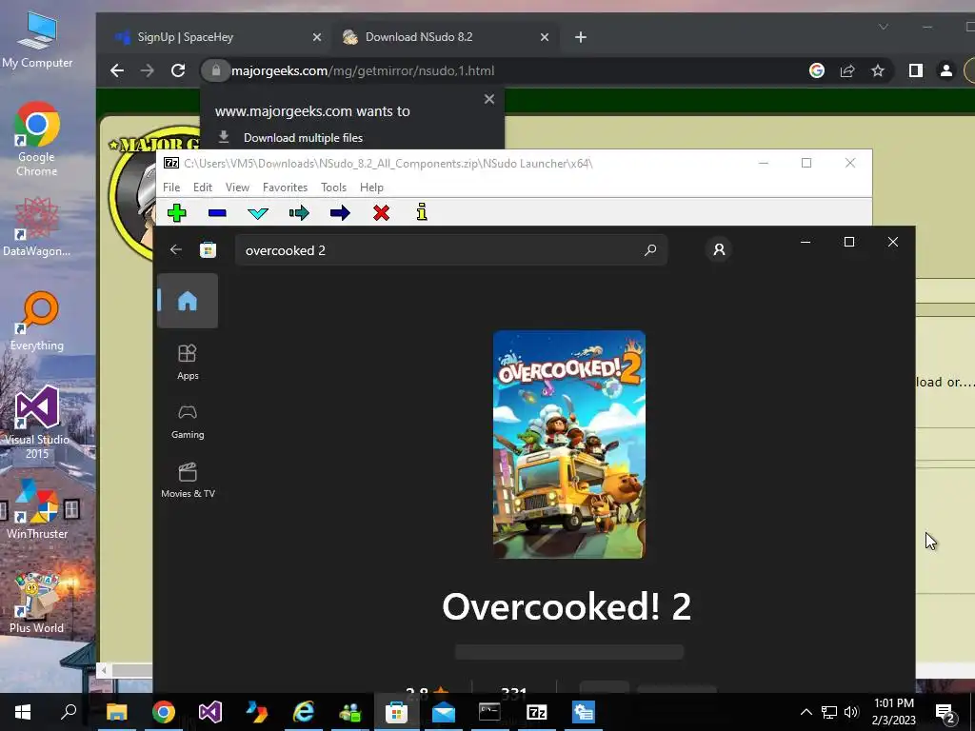Open Plus World desktop shortcut
This screenshot has width=975, height=731.
(x=37, y=603)
